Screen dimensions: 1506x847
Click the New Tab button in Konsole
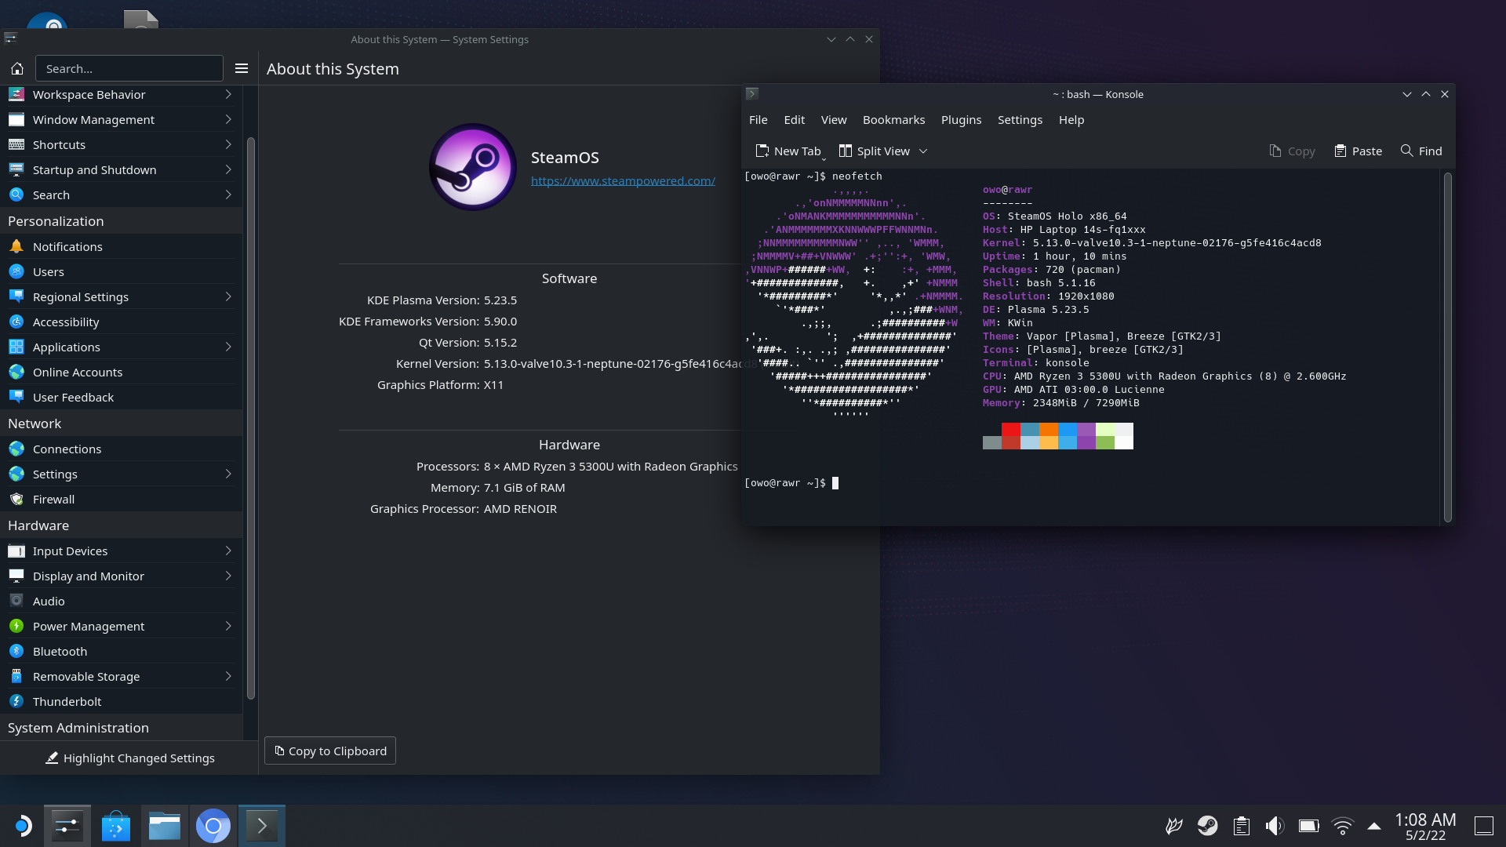pyautogui.click(x=788, y=150)
